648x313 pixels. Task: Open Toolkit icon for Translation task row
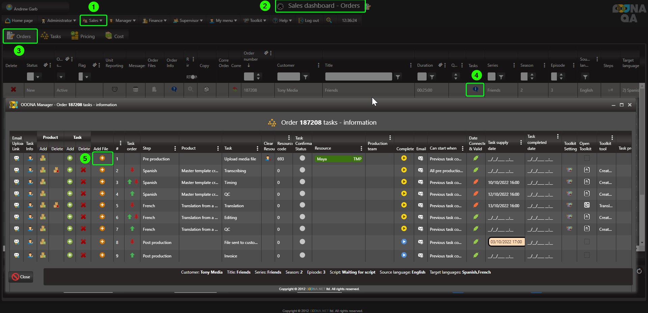[x=587, y=205]
